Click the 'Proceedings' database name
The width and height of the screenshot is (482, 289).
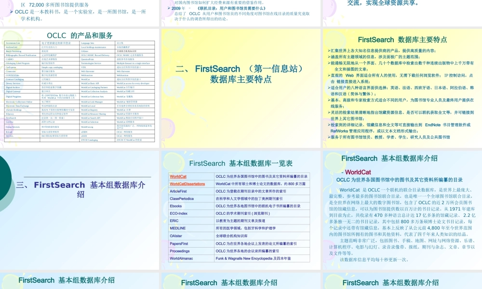coord(179,251)
